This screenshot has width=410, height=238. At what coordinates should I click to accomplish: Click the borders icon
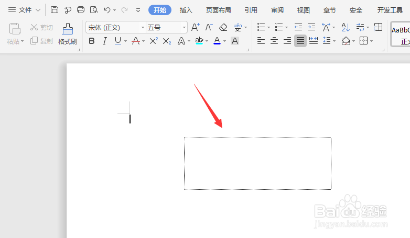(364, 41)
